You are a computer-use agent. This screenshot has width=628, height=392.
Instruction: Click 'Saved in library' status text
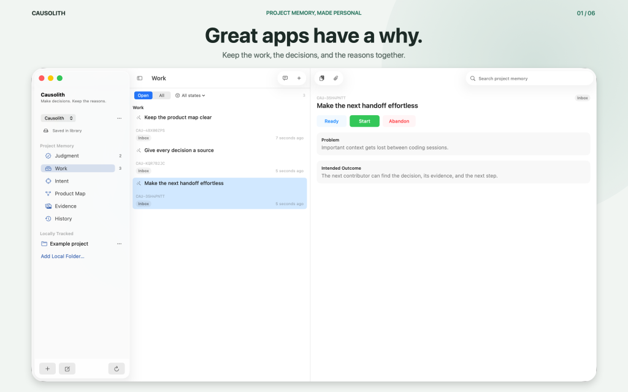[x=67, y=131]
